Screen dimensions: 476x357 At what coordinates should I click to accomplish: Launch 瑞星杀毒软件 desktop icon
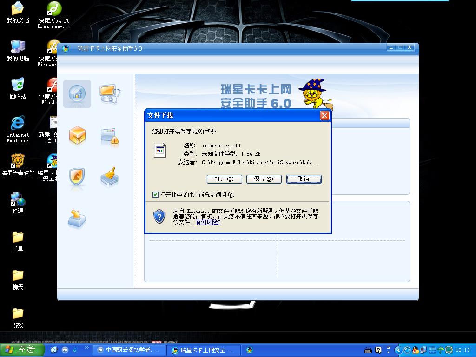click(18, 165)
